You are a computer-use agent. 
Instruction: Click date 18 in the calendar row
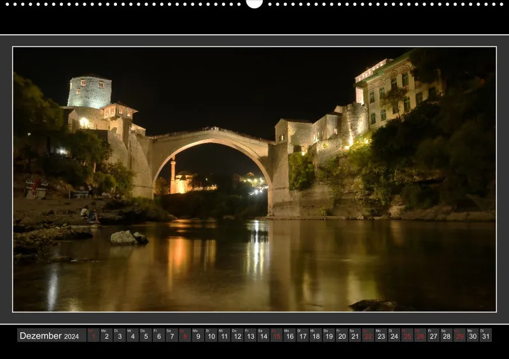coord(316,335)
